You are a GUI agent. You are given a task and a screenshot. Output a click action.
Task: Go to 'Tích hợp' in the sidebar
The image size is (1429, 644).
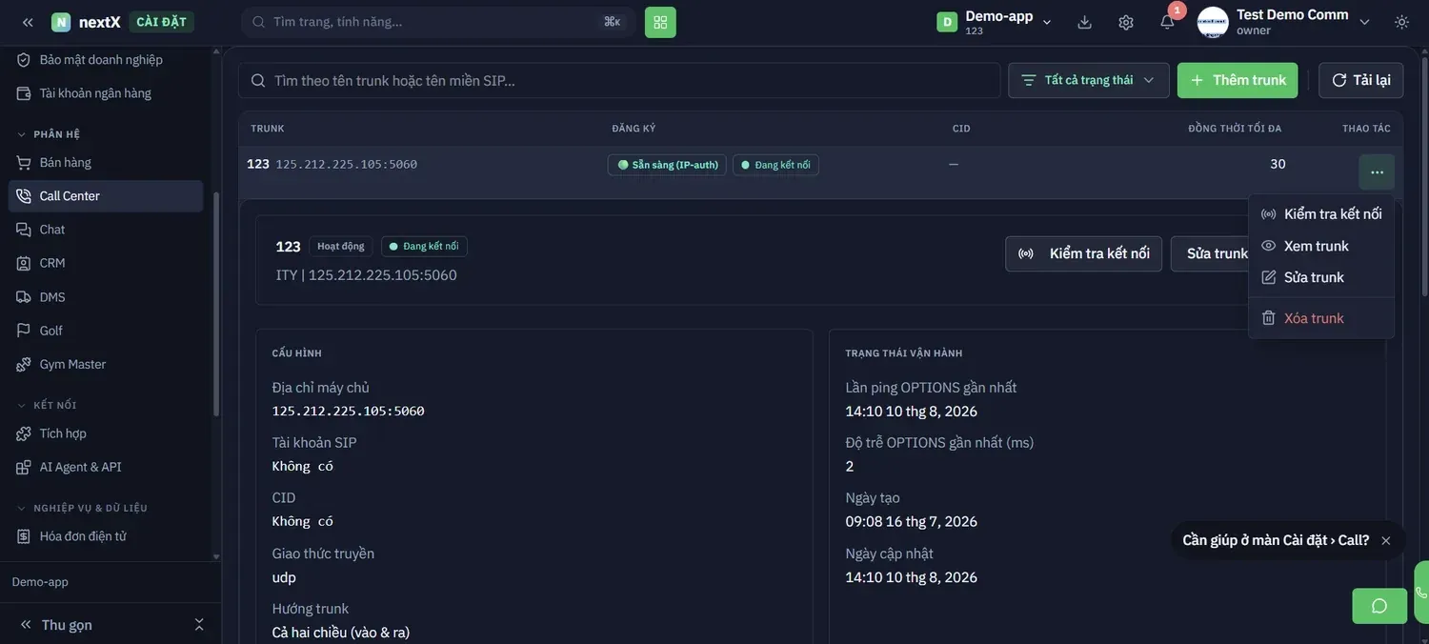(106, 433)
